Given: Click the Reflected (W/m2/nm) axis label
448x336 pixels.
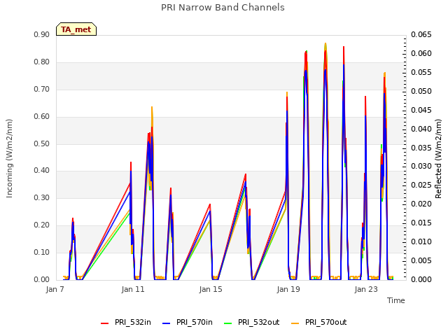Looking at the screenshot, I should coord(438,159).
